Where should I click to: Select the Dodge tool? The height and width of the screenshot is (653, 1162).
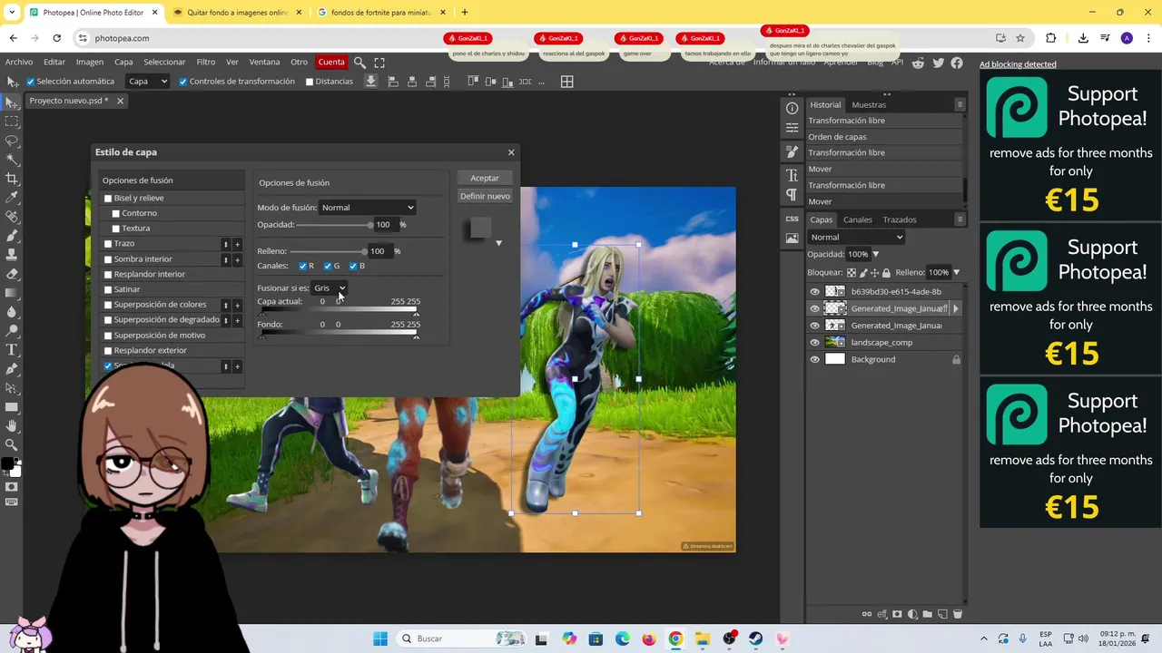tap(12, 331)
